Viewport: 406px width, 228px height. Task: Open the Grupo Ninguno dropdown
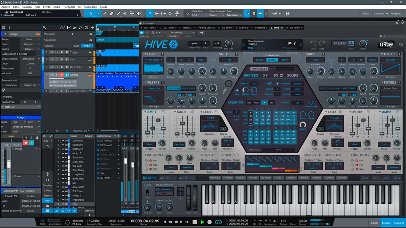pyautogui.click(x=30, y=44)
